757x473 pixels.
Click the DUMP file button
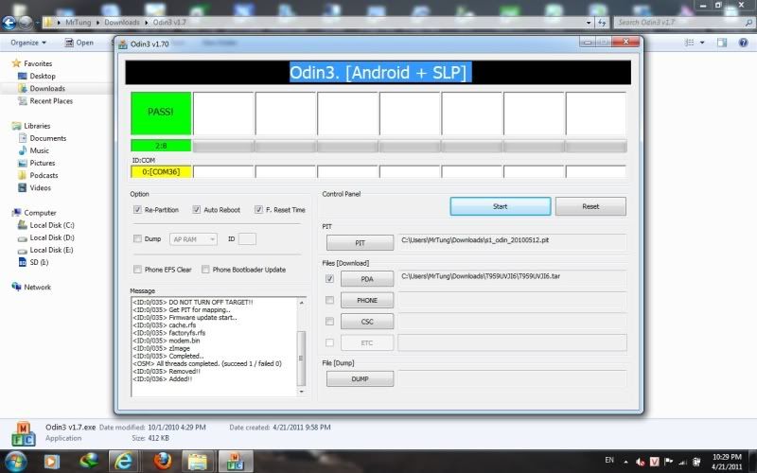[360, 379]
